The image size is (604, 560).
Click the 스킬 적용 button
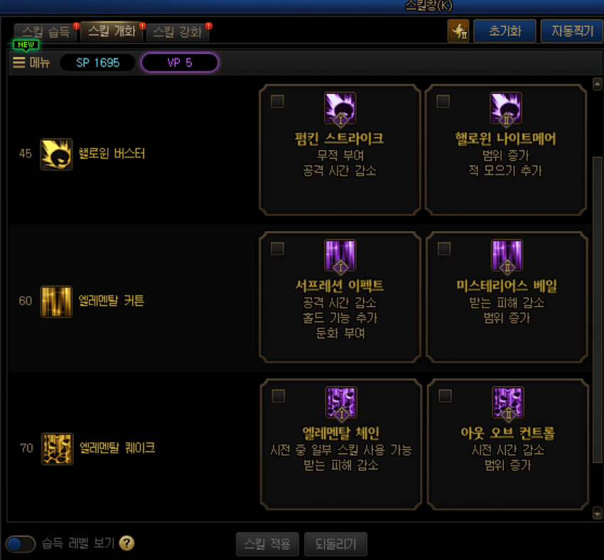pos(267,544)
